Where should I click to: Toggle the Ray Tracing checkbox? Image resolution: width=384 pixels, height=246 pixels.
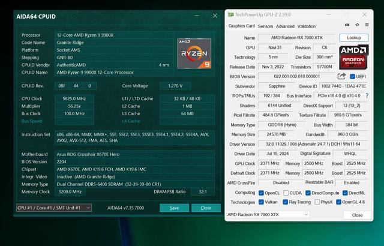[284, 202]
